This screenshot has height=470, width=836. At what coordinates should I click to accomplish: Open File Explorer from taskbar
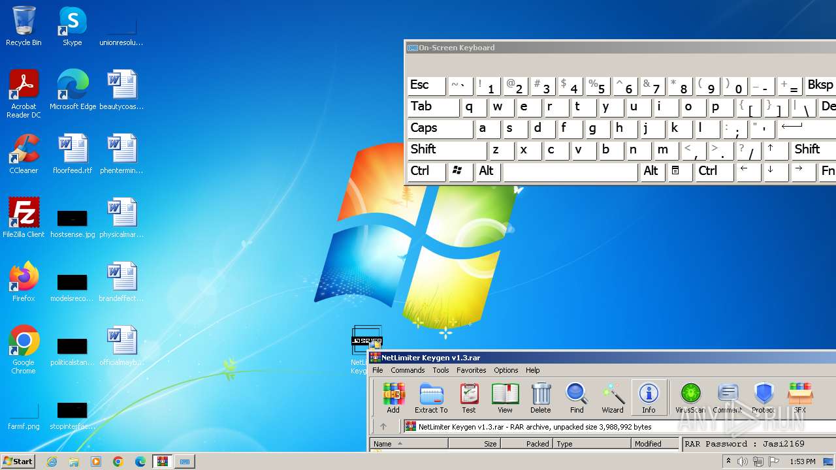(x=74, y=462)
